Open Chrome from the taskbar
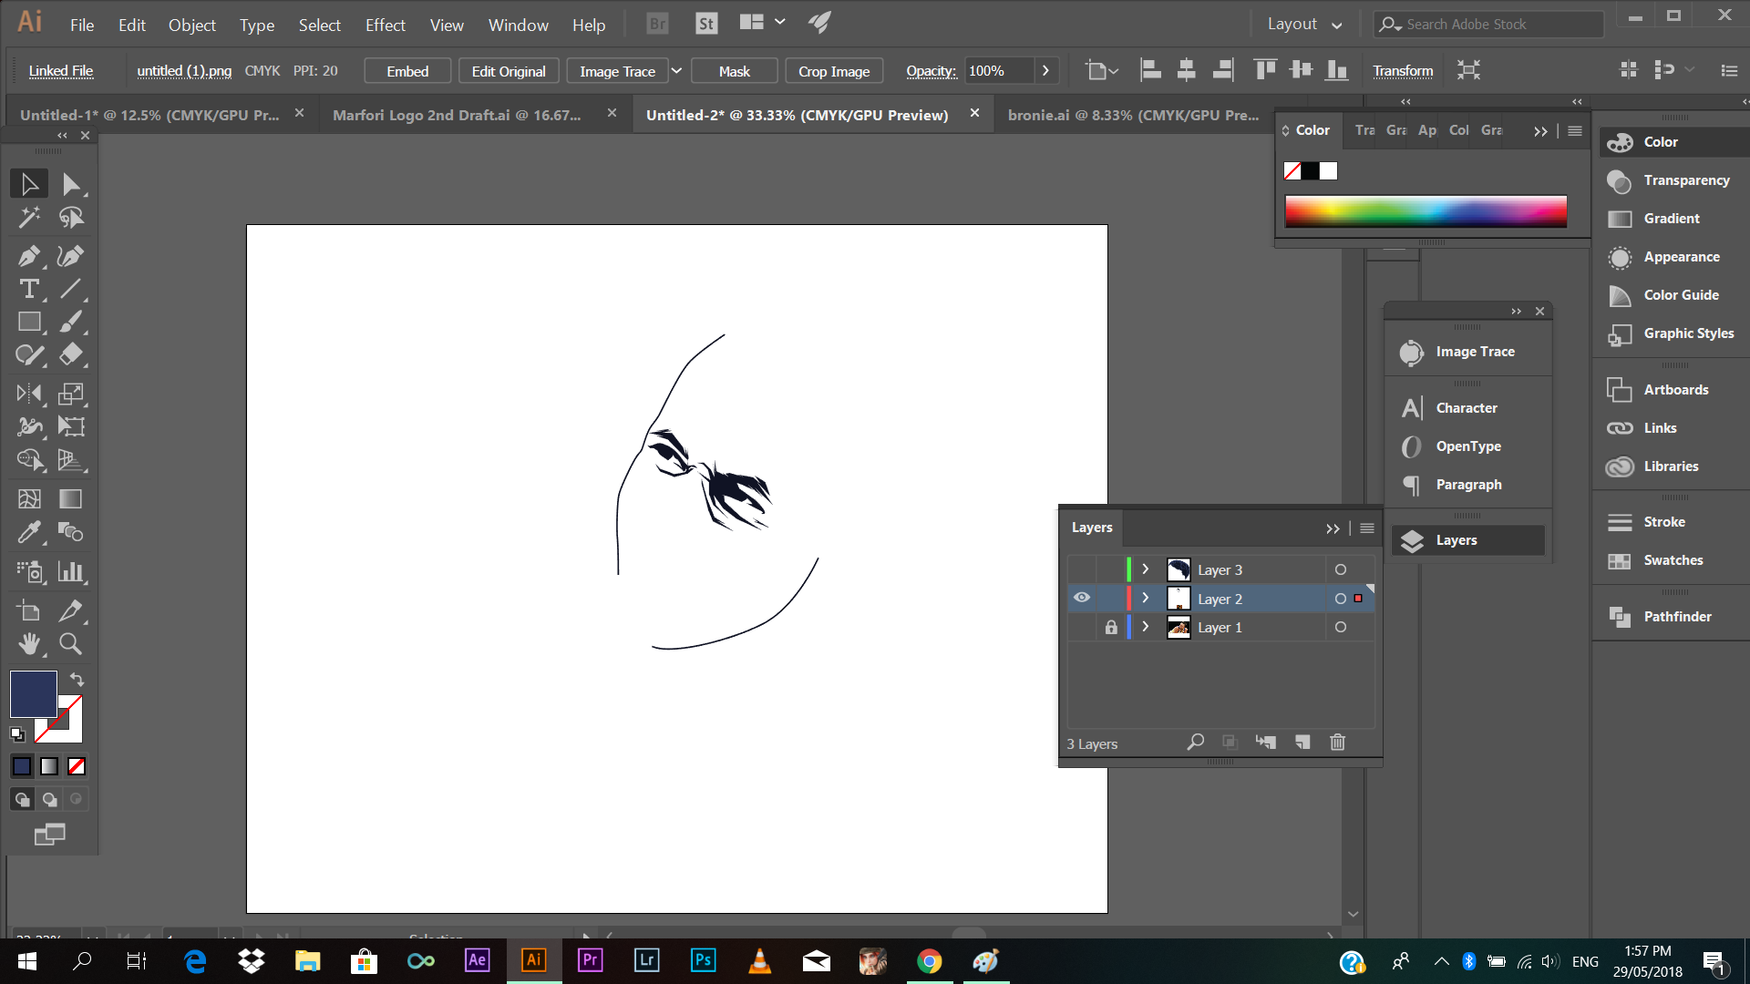The height and width of the screenshot is (984, 1750). click(x=929, y=961)
